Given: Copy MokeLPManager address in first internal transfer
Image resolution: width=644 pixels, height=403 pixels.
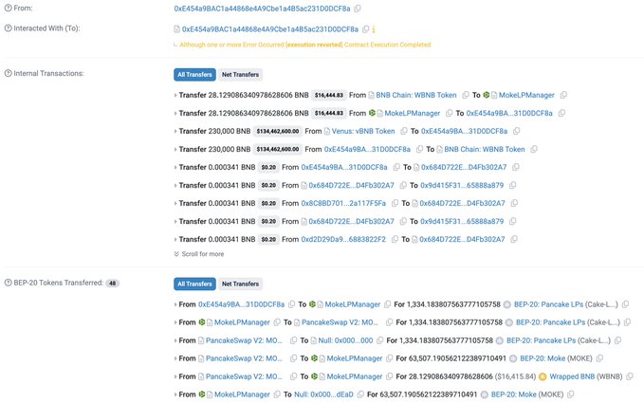Looking at the screenshot, I should pyautogui.click(x=563, y=95).
